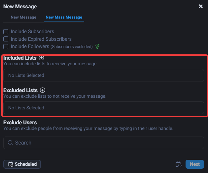The height and width of the screenshot is (173, 208).
Task: Click the calendar clock icon beside Next
Action: [178, 164]
